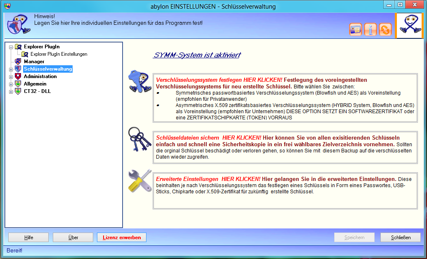Click the Manager shield icon
Image resolution: width=427 pixels, height=259 pixels.
pyautogui.click(x=18, y=62)
